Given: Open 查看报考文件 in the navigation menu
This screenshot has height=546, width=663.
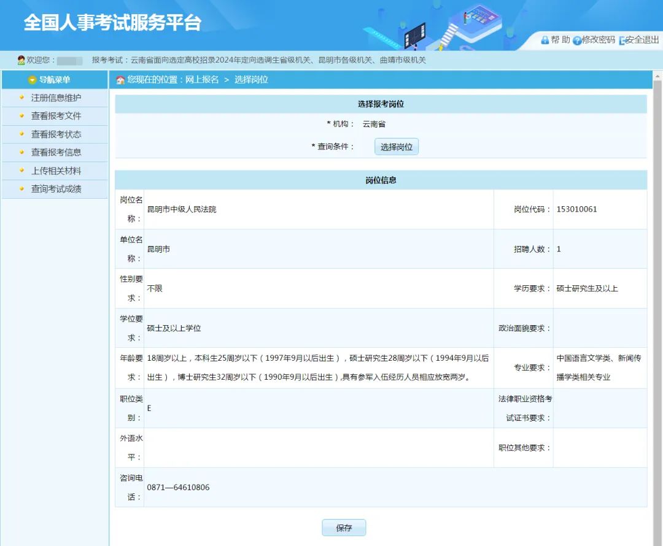Looking at the screenshot, I should (56, 116).
